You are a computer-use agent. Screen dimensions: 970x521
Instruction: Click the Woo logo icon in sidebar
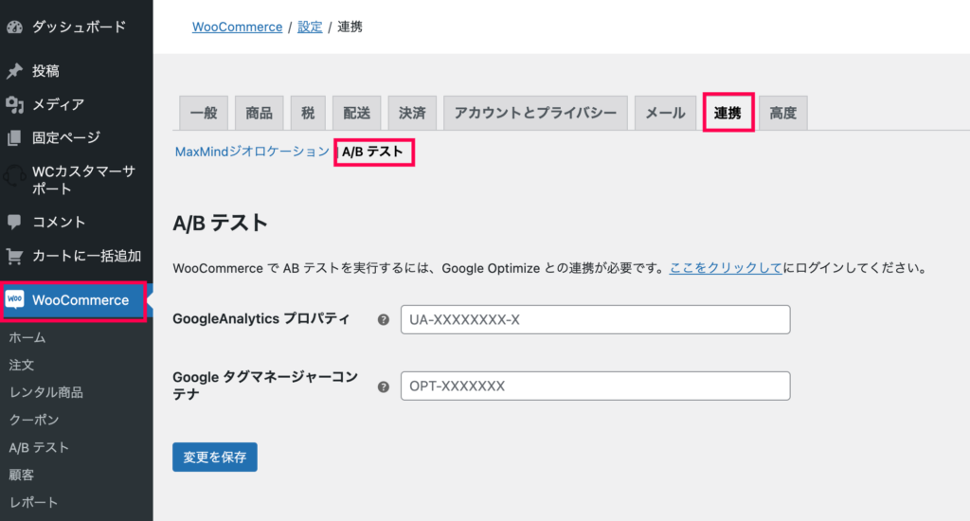14,299
